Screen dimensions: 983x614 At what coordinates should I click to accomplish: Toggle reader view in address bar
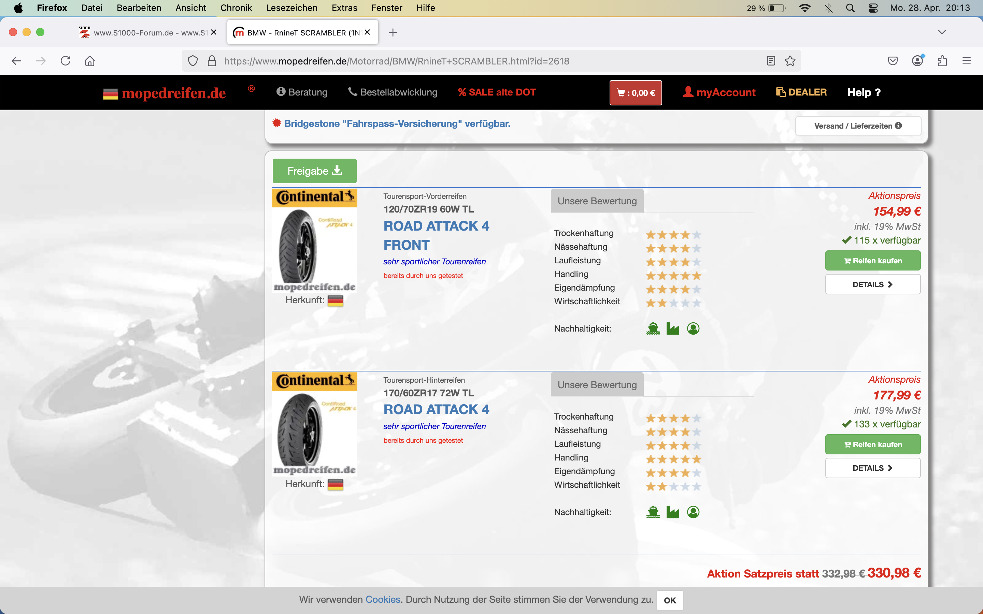(771, 61)
